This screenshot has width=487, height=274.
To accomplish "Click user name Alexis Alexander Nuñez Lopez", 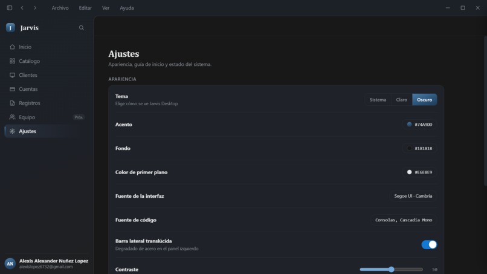I will pos(54,261).
